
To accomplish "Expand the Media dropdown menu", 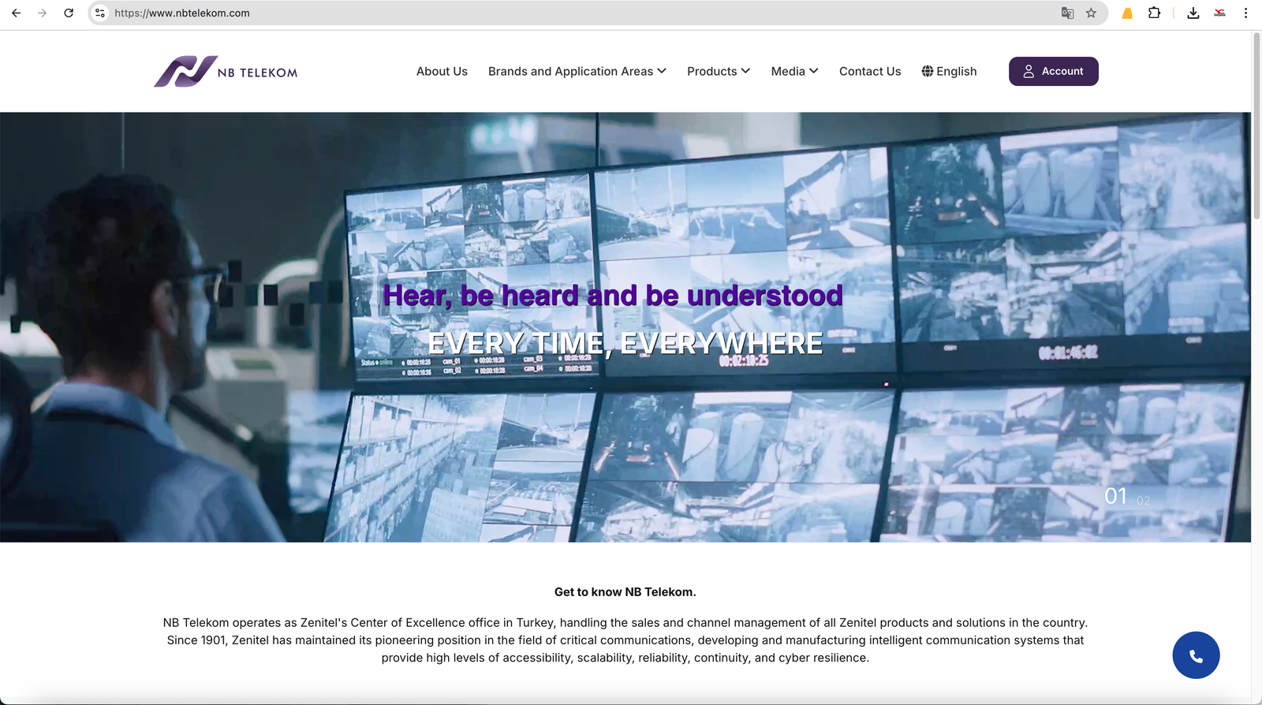I will [794, 71].
